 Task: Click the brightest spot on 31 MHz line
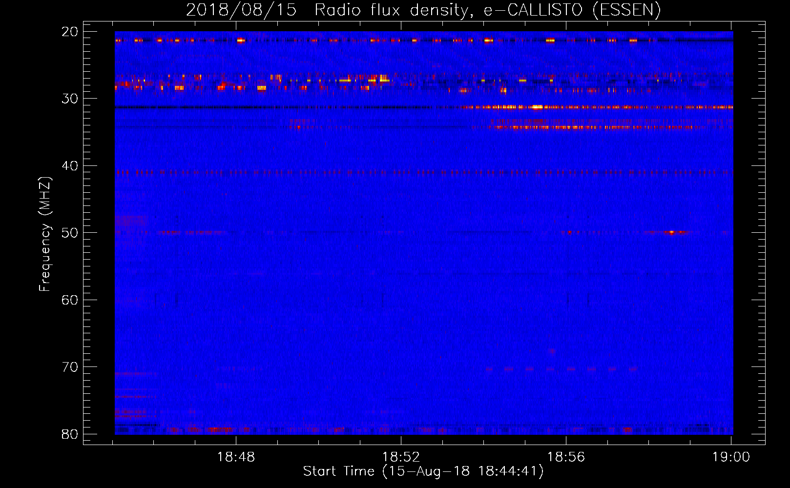537,107
